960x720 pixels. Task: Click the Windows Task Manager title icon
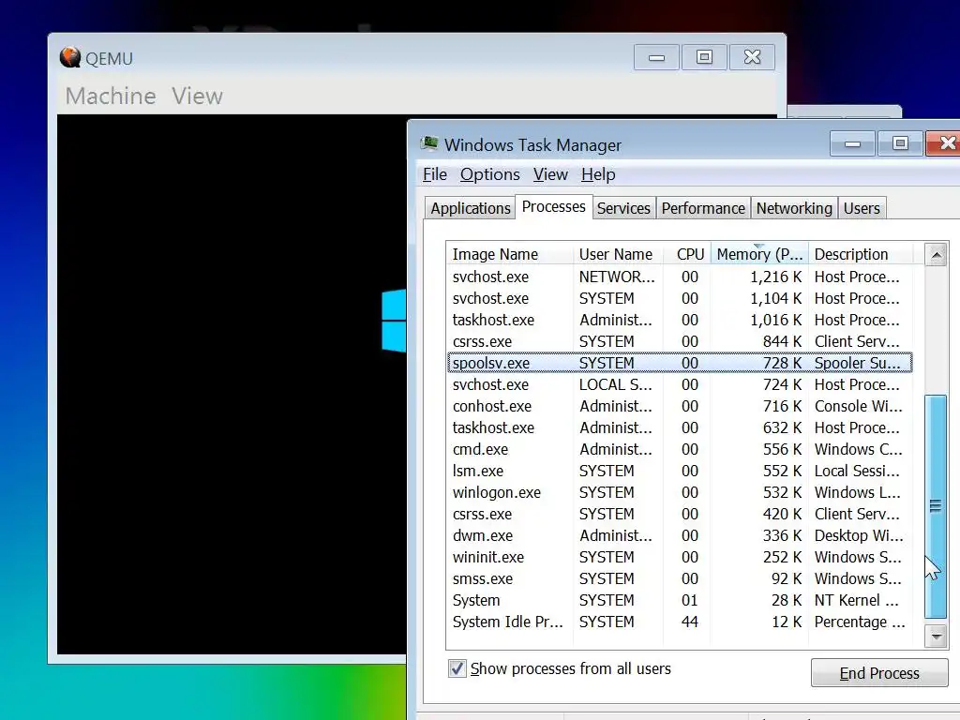point(429,143)
